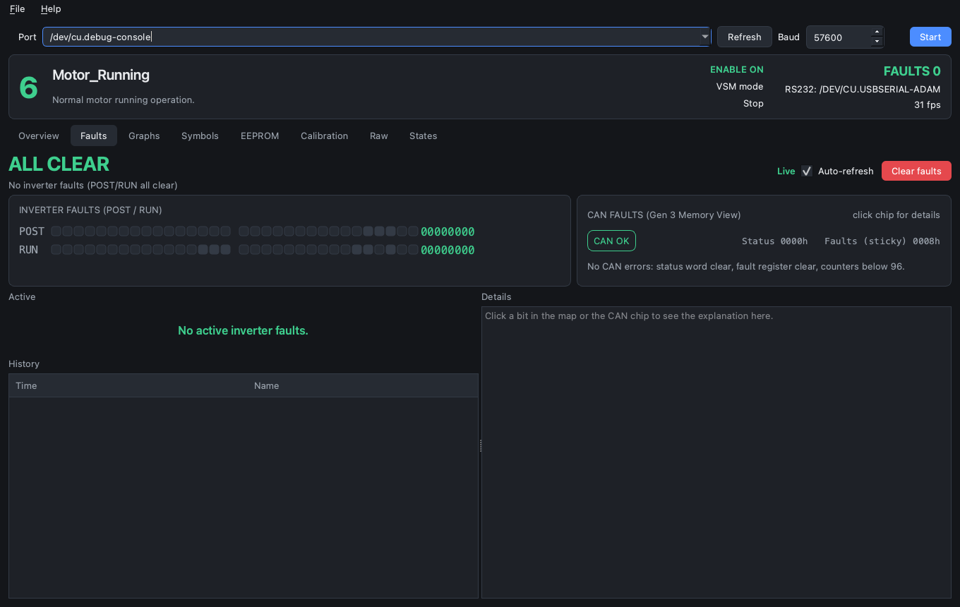The height and width of the screenshot is (607, 960).
Task: Switch to the States tab
Action: point(424,136)
